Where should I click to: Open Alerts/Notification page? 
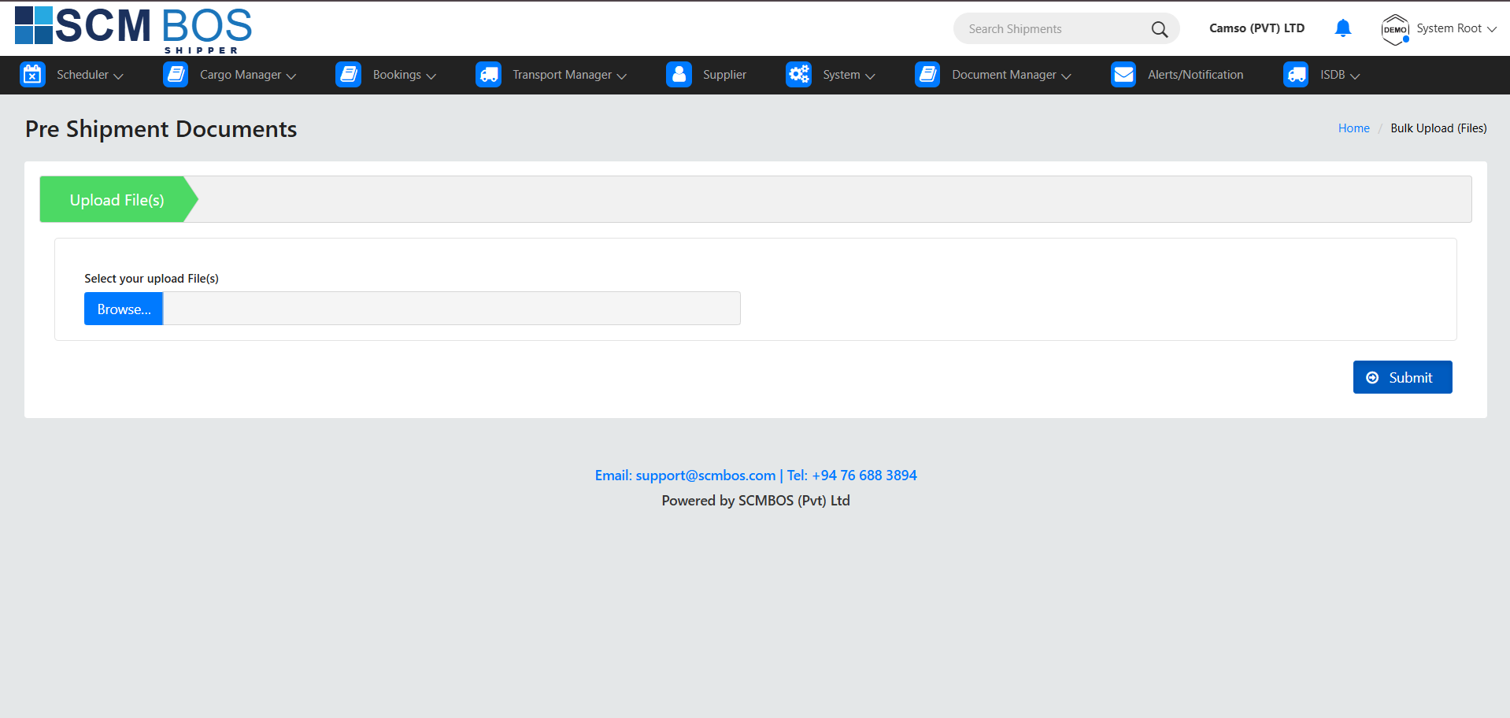(1195, 75)
